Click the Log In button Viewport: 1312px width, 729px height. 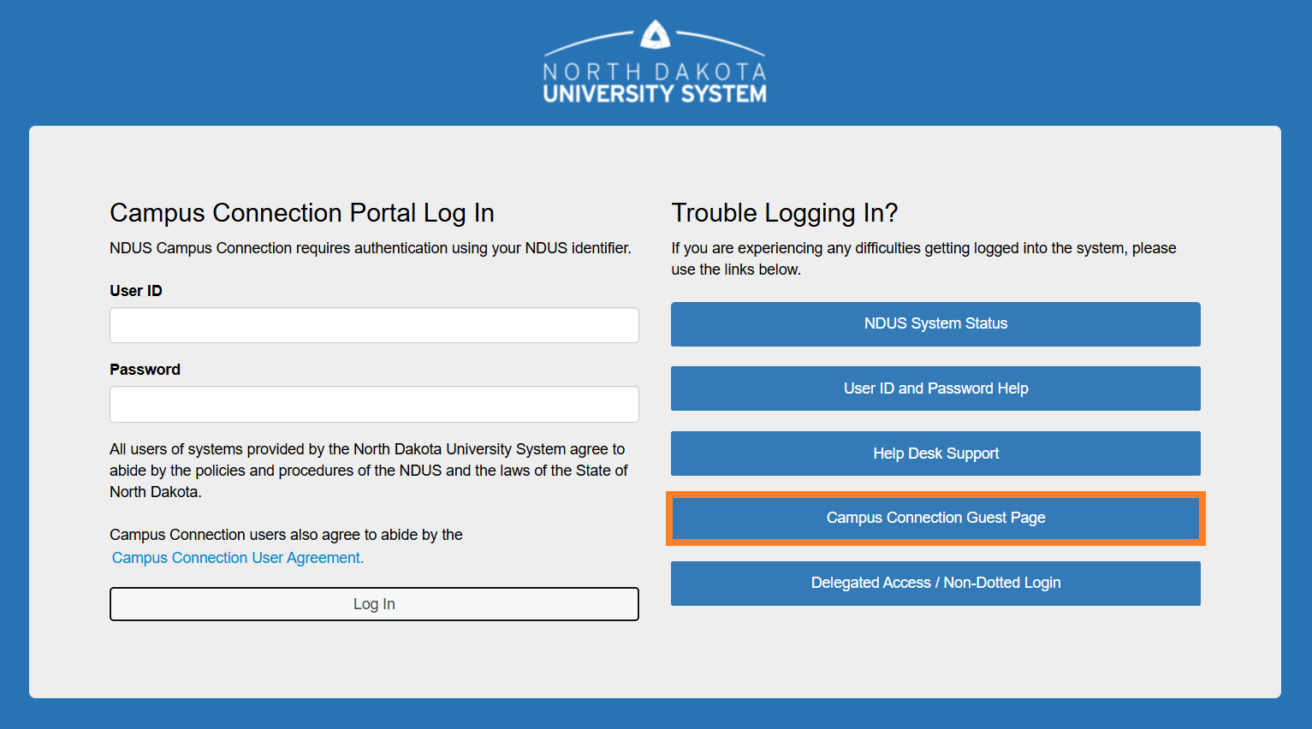[x=374, y=604]
